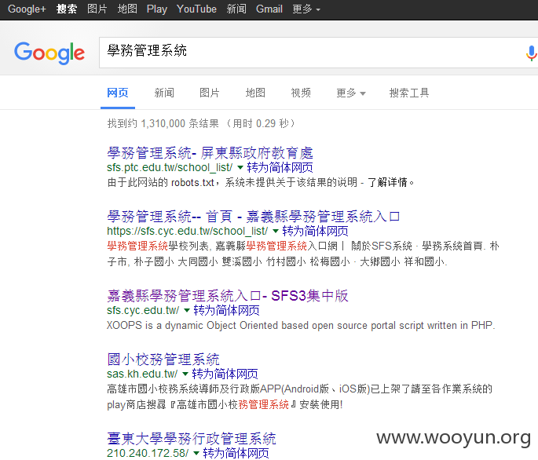Open result 嘉義縣學務管理系統入口- SFS3集中版
538x460 pixels.
(228, 295)
